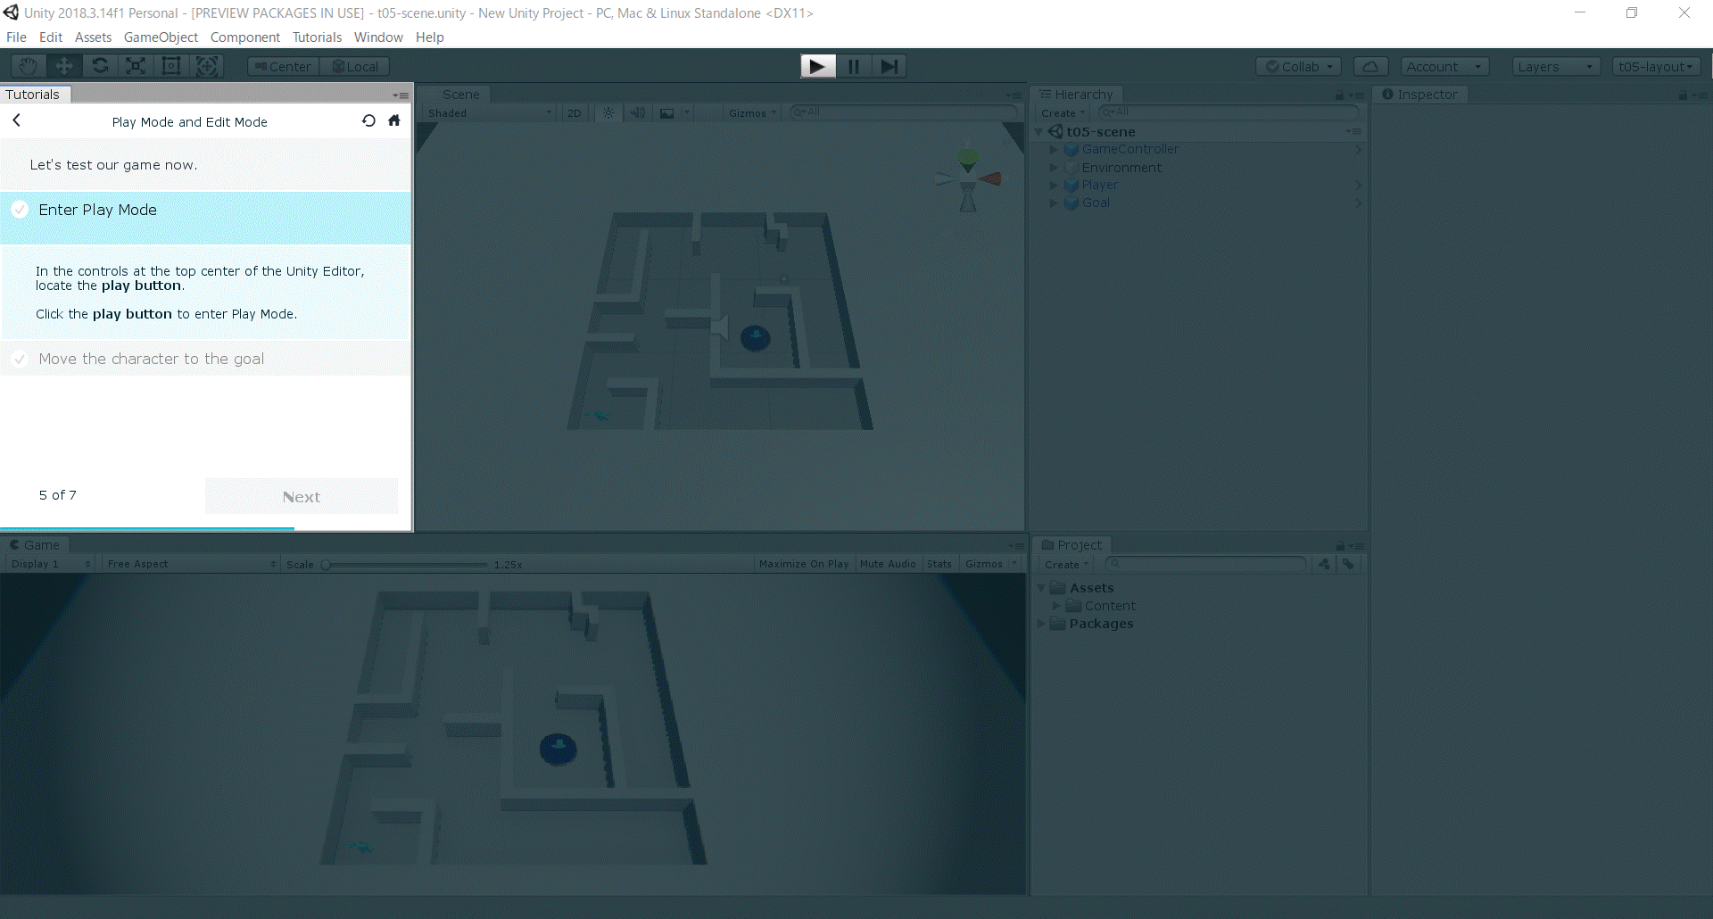This screenshot has height=919, width=1713.
Task: Go back with the tutorial back arrow
Action: 16,120
